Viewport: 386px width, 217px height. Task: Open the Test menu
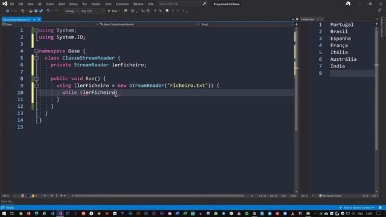(x=84, y=4)
